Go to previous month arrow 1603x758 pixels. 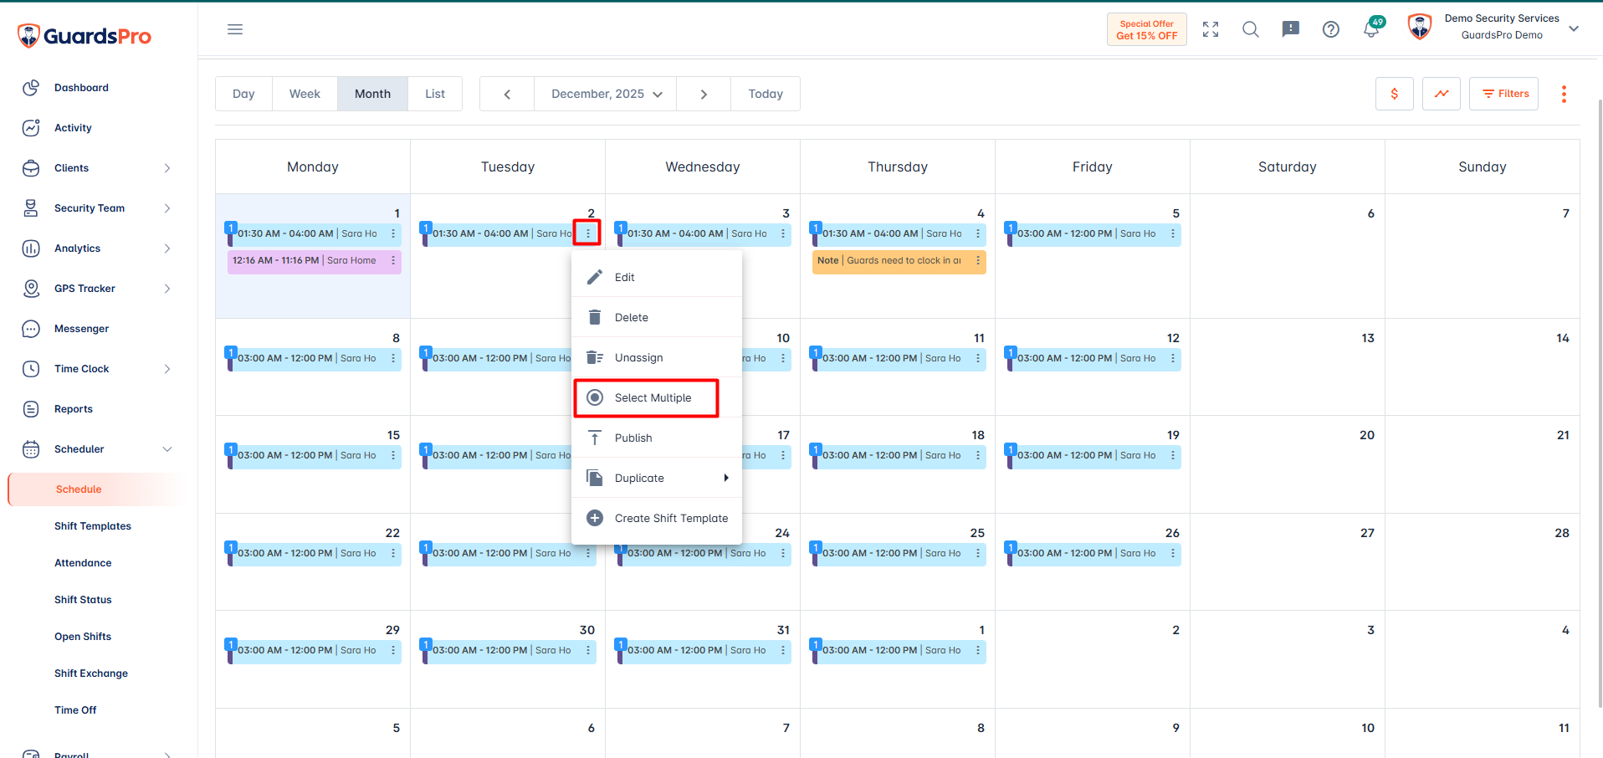click(507, 94)
